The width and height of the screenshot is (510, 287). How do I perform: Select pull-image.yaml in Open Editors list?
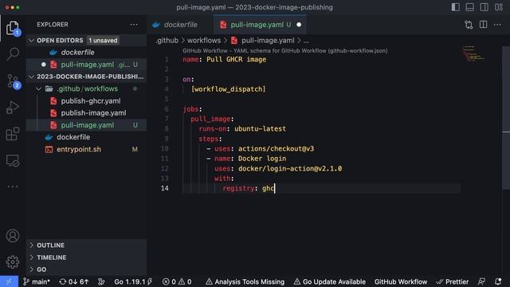[x=86, y=65]
